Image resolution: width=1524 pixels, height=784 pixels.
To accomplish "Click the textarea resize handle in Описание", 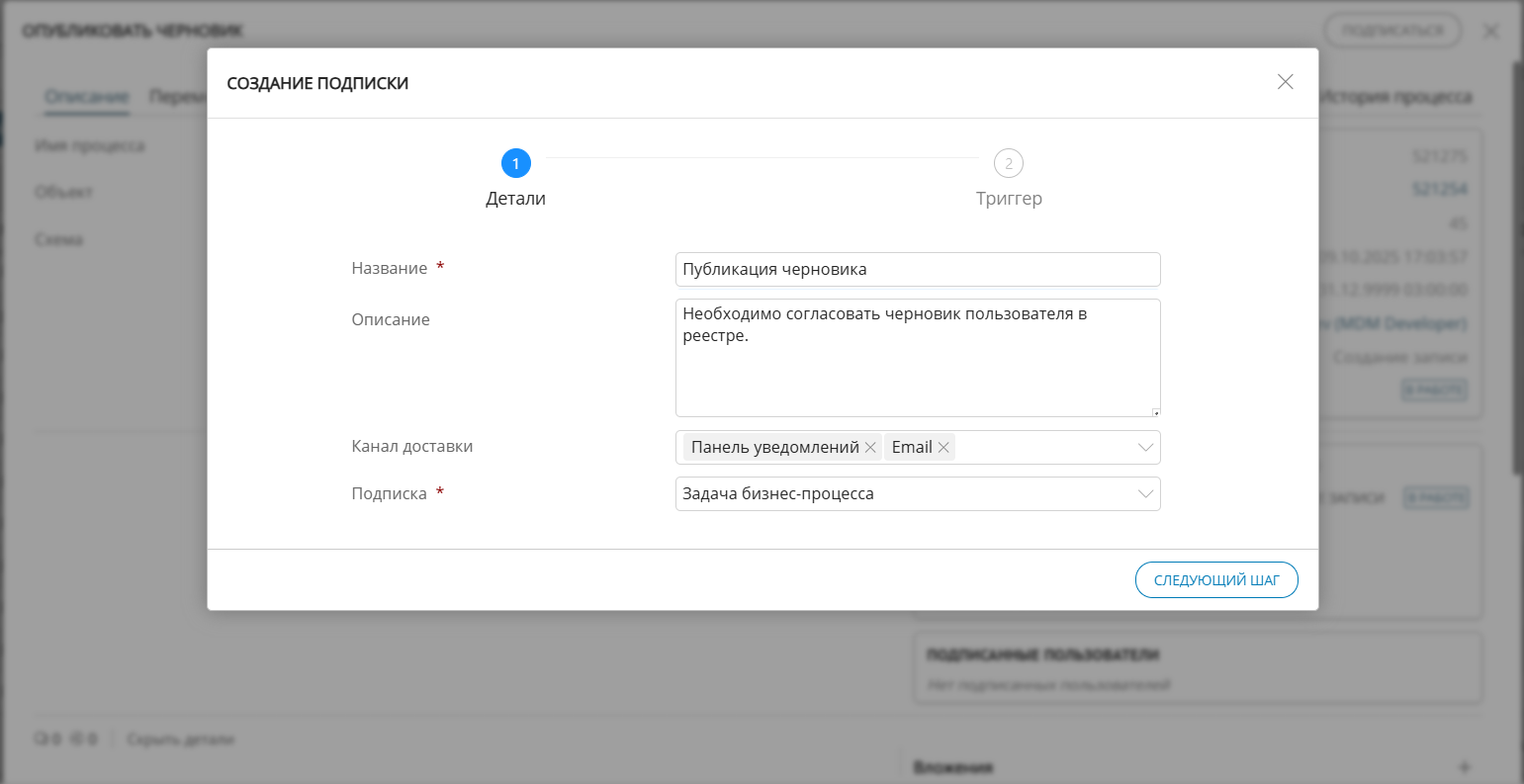I will [x=1155, y=412].
